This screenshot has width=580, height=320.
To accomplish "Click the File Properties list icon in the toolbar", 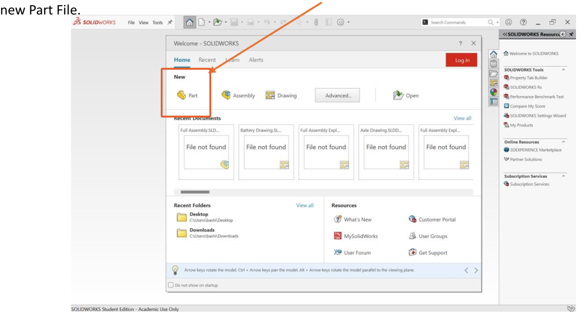I will [x=329, y=22].
